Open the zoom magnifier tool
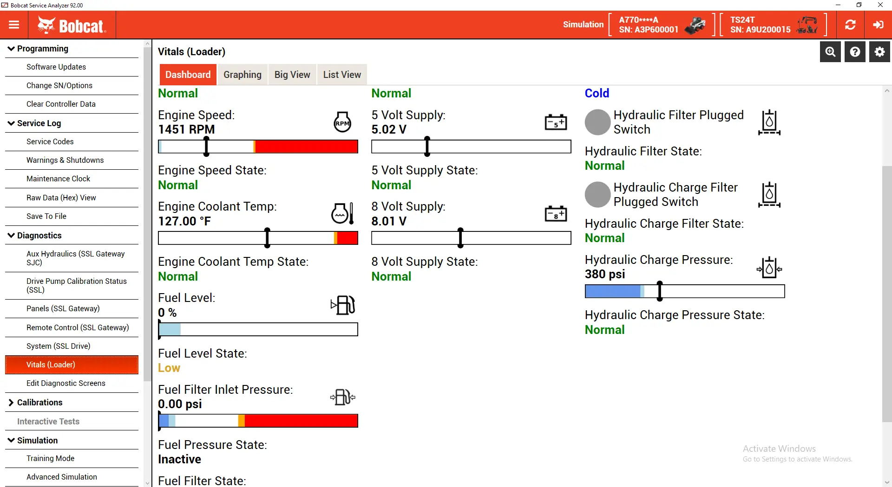The height and width of the screenshot is (487, 892). pyautogui.click(x=830, y=52)
